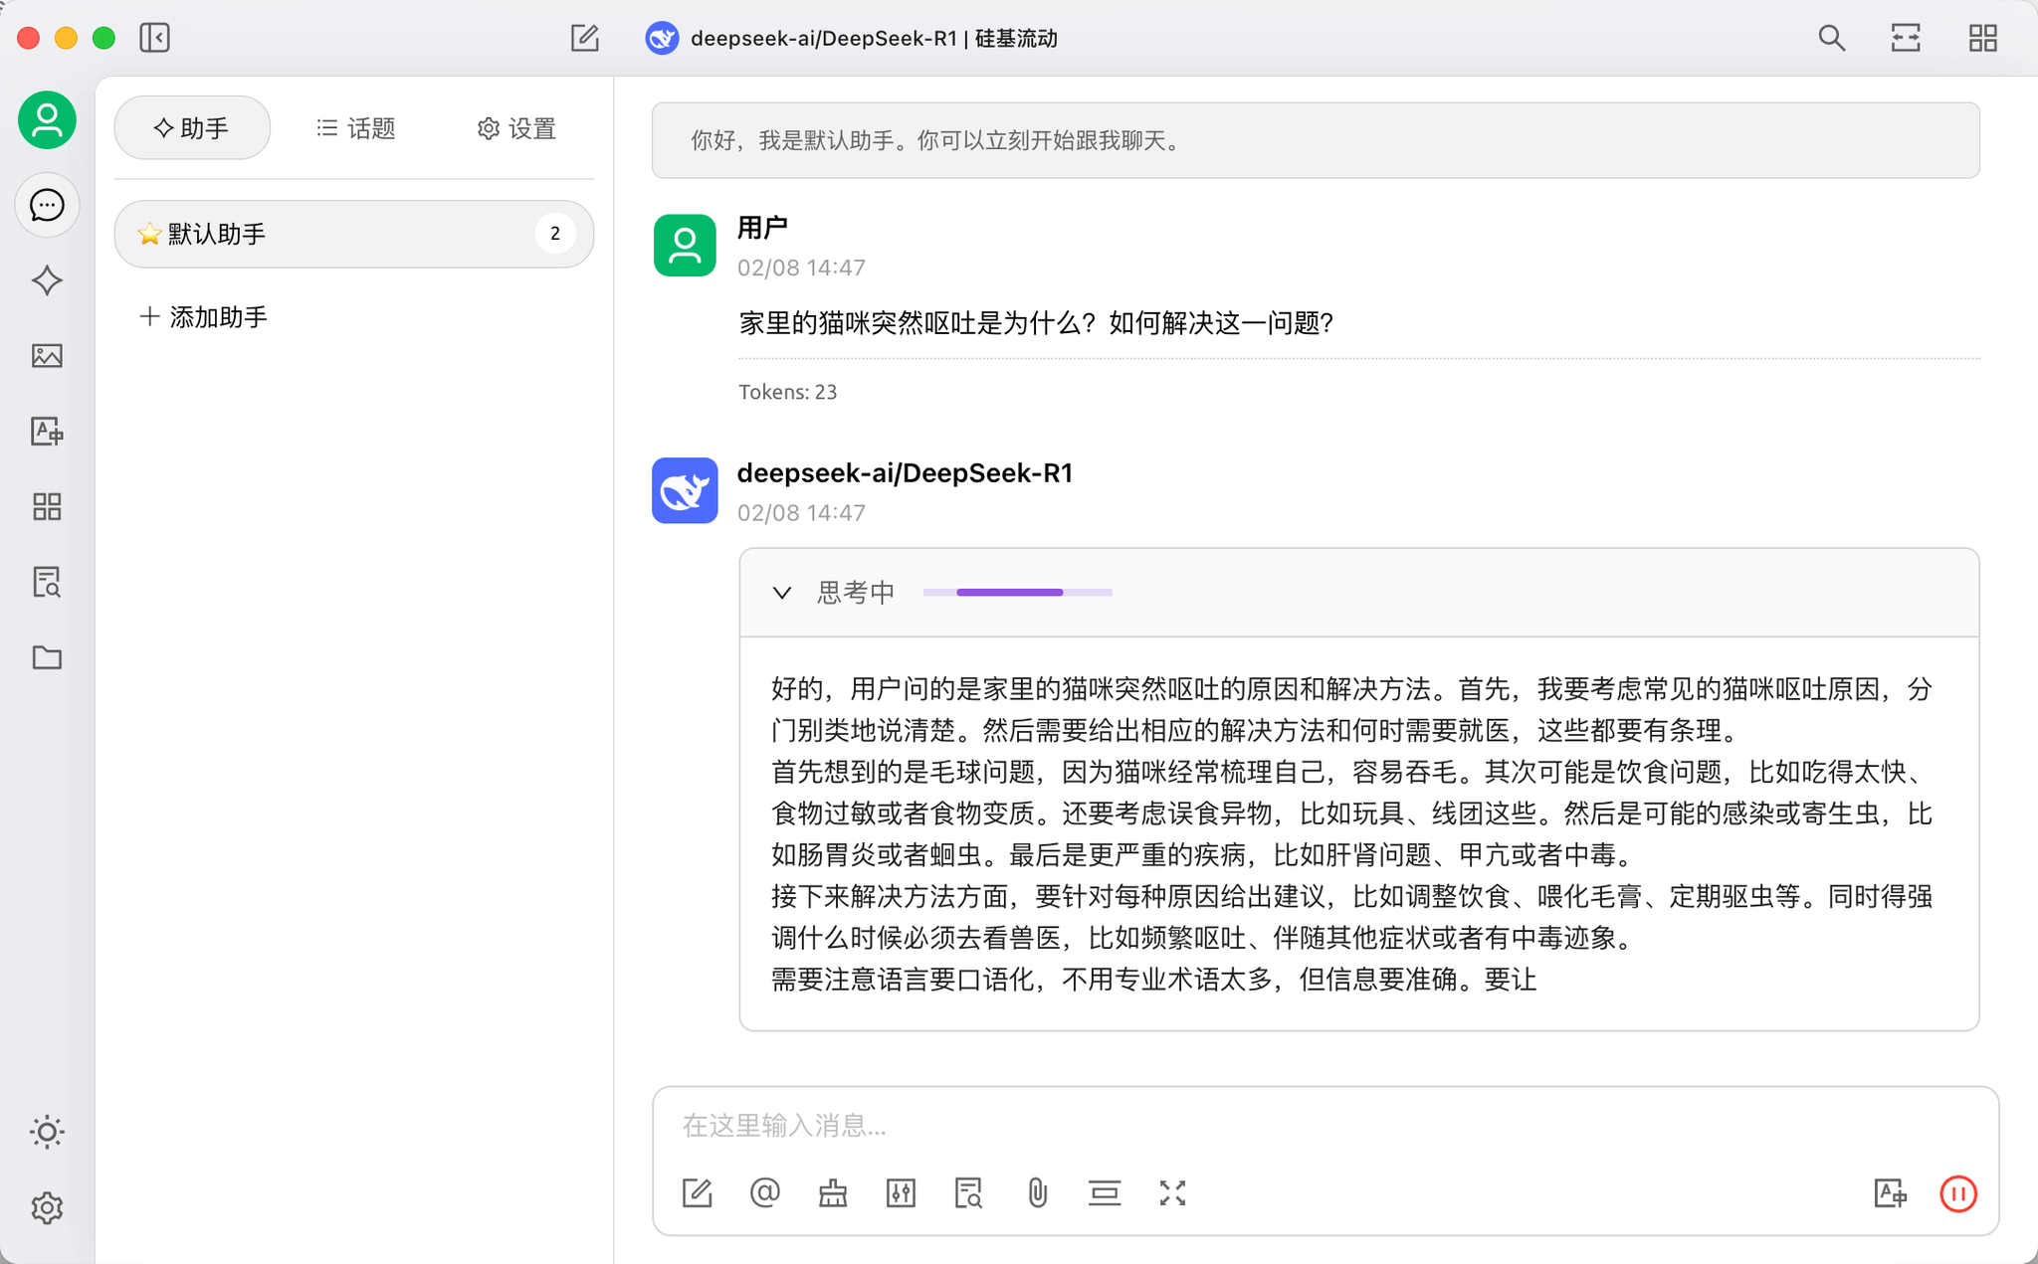Screen dimensions: 2038x1264
Task: Click the paperclip attachment icon
Action: 1037,1193
